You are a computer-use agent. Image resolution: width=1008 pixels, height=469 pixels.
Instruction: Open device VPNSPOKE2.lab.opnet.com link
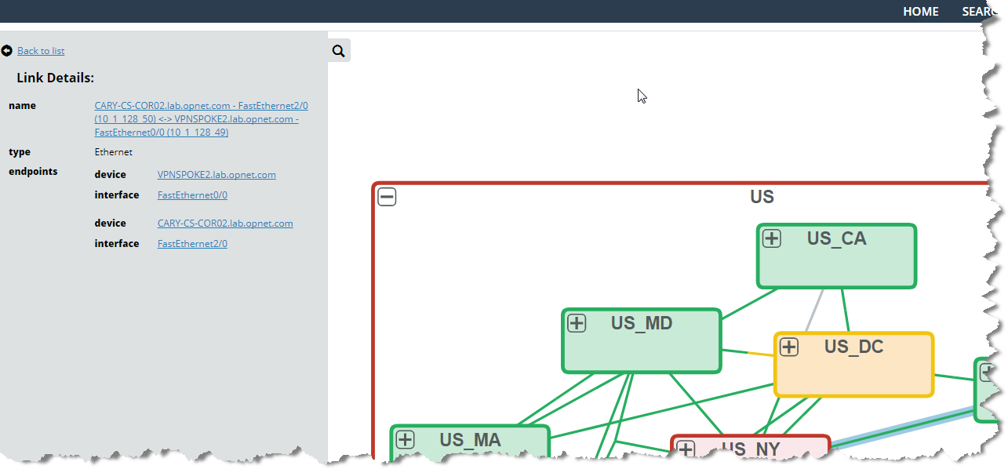(x=217, y=175)
